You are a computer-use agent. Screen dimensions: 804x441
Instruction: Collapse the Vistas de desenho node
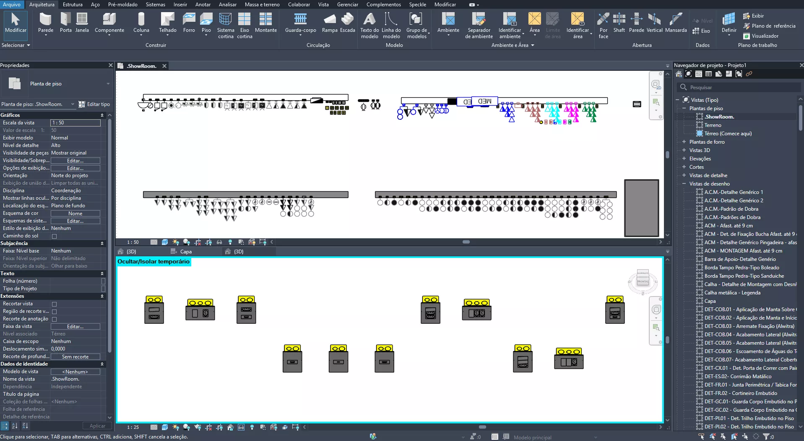click(684, 184)
